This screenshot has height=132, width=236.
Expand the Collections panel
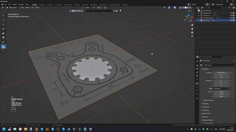205,107
